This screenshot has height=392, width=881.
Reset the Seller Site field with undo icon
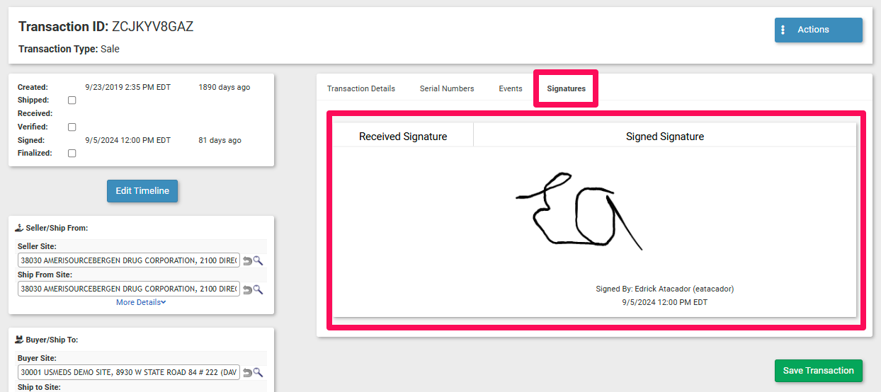(x=247, y=261)
